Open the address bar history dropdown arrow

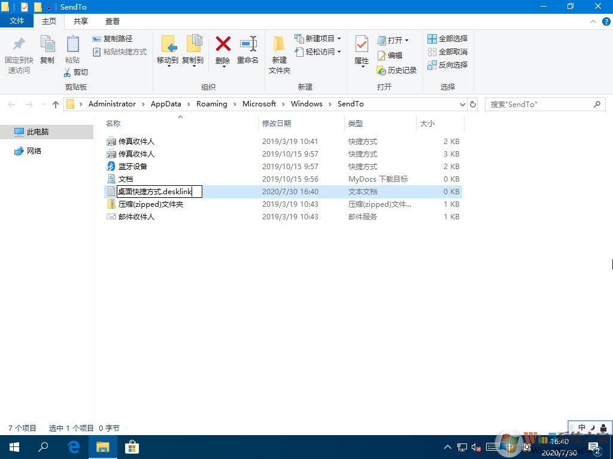point(462,104)
